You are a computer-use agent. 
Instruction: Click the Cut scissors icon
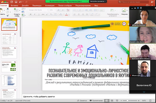(8, 9)
